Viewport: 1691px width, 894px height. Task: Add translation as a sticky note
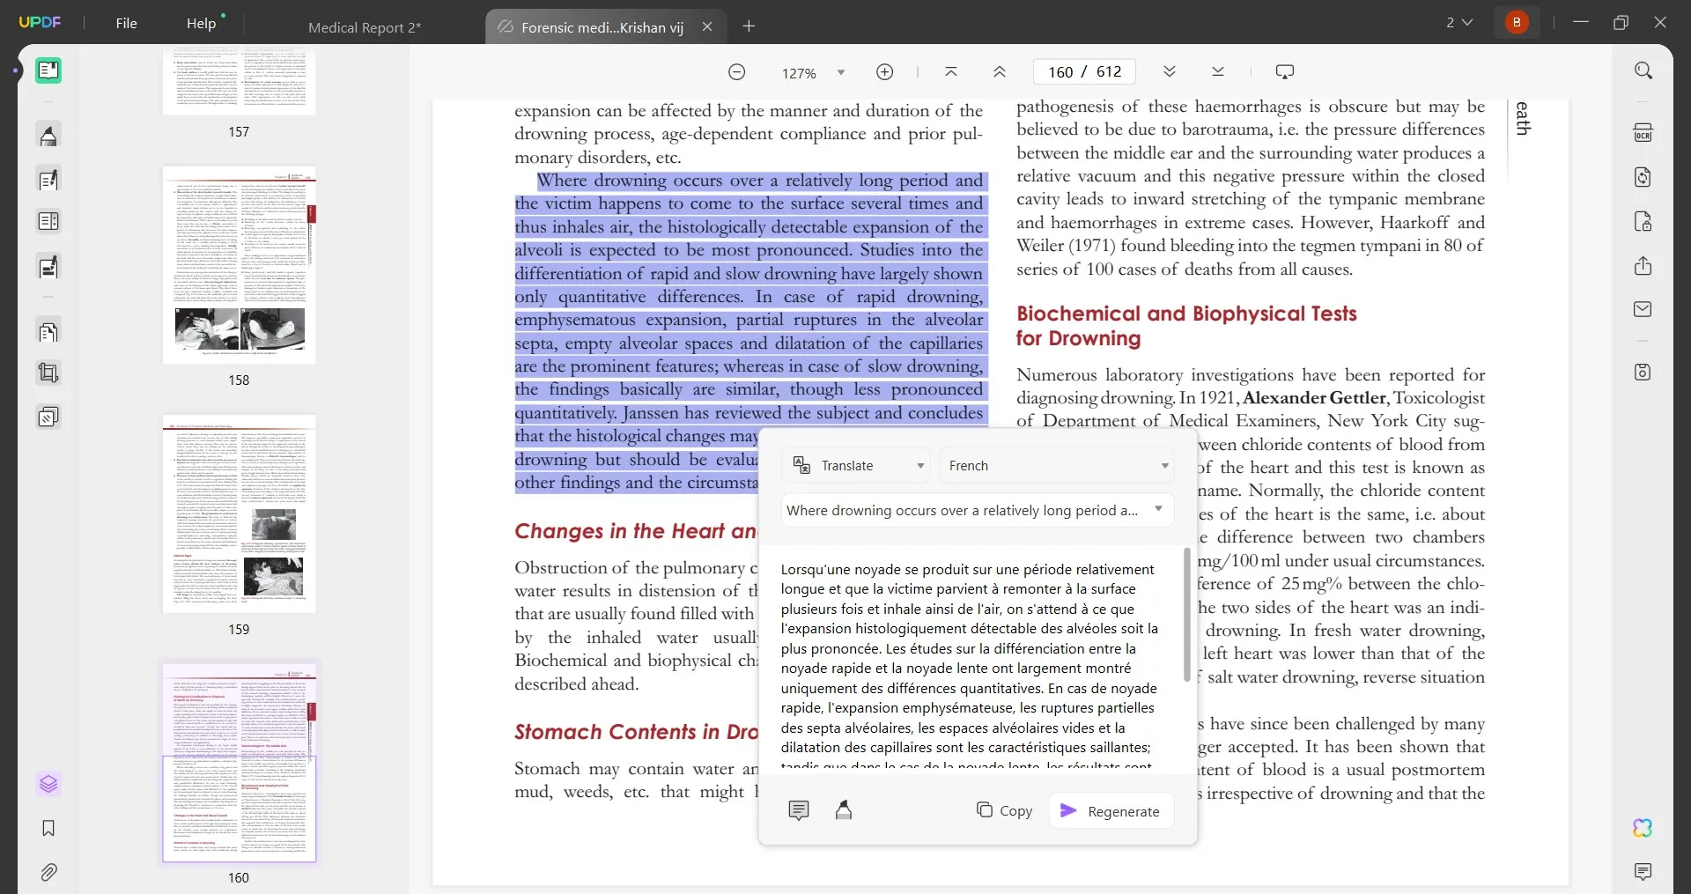tap(799, 810)
